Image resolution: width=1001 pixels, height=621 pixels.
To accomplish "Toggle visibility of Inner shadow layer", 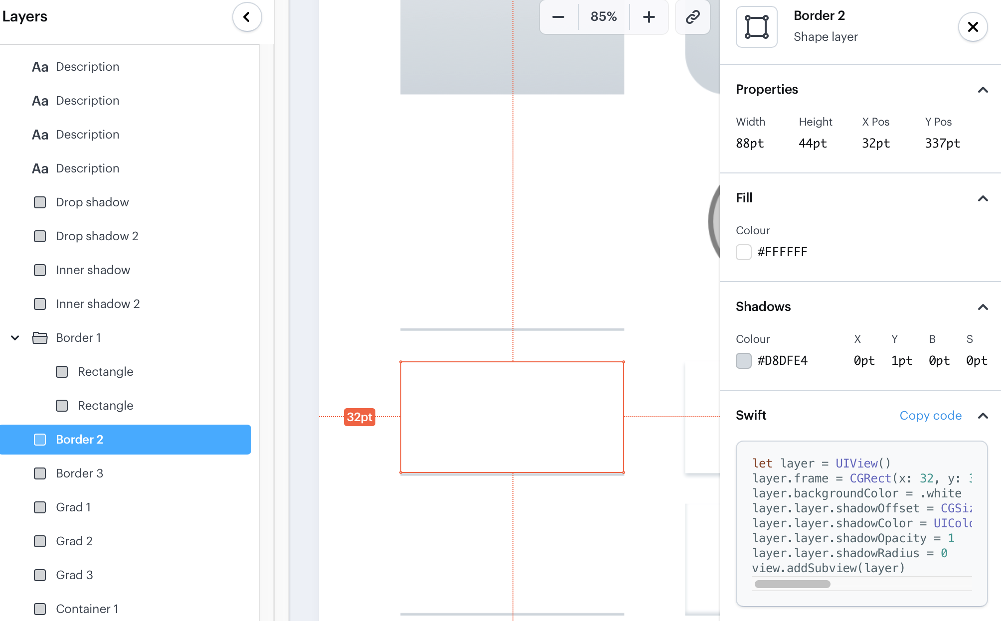I will tap(41, 270).
